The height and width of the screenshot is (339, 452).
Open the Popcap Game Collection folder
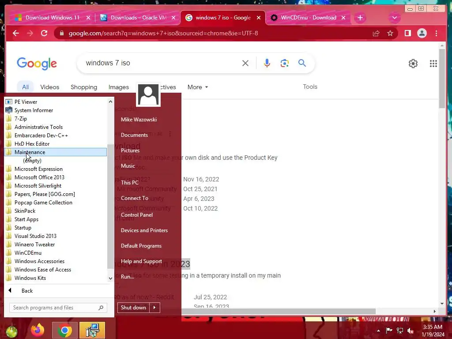tap(56, 202)
